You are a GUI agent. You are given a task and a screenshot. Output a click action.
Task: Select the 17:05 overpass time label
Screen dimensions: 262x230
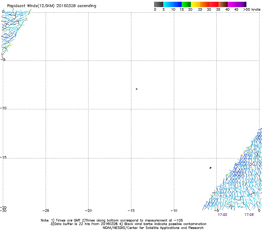coord(222,215)
